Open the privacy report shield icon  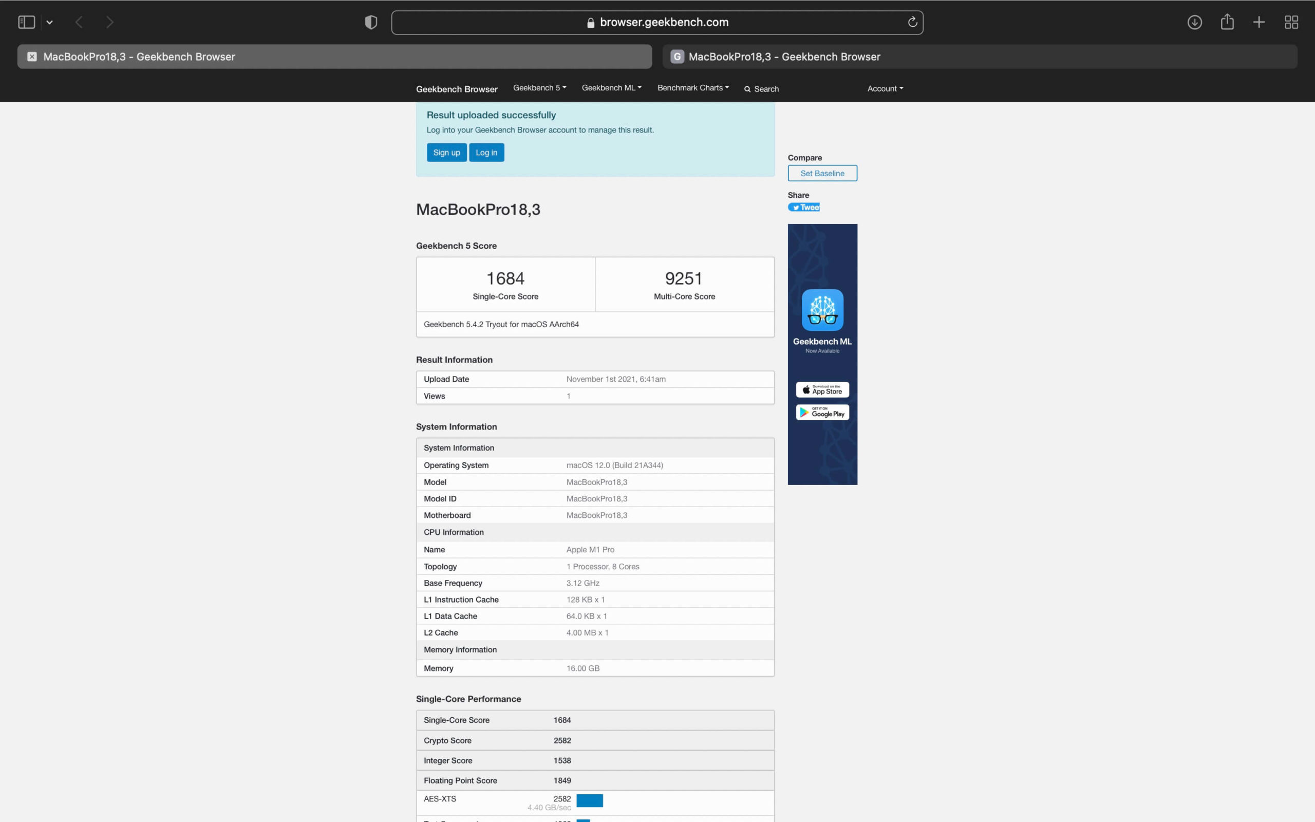point(371,22)
